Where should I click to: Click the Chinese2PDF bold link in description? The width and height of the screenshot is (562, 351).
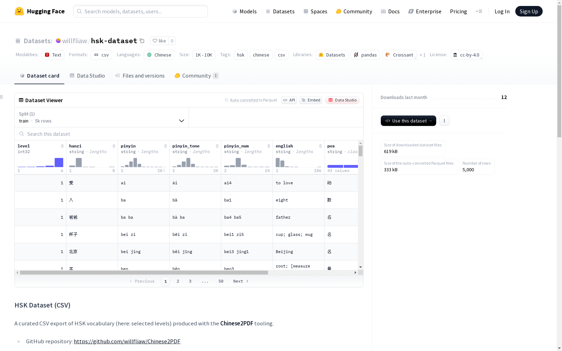click(x=237, y=323)
